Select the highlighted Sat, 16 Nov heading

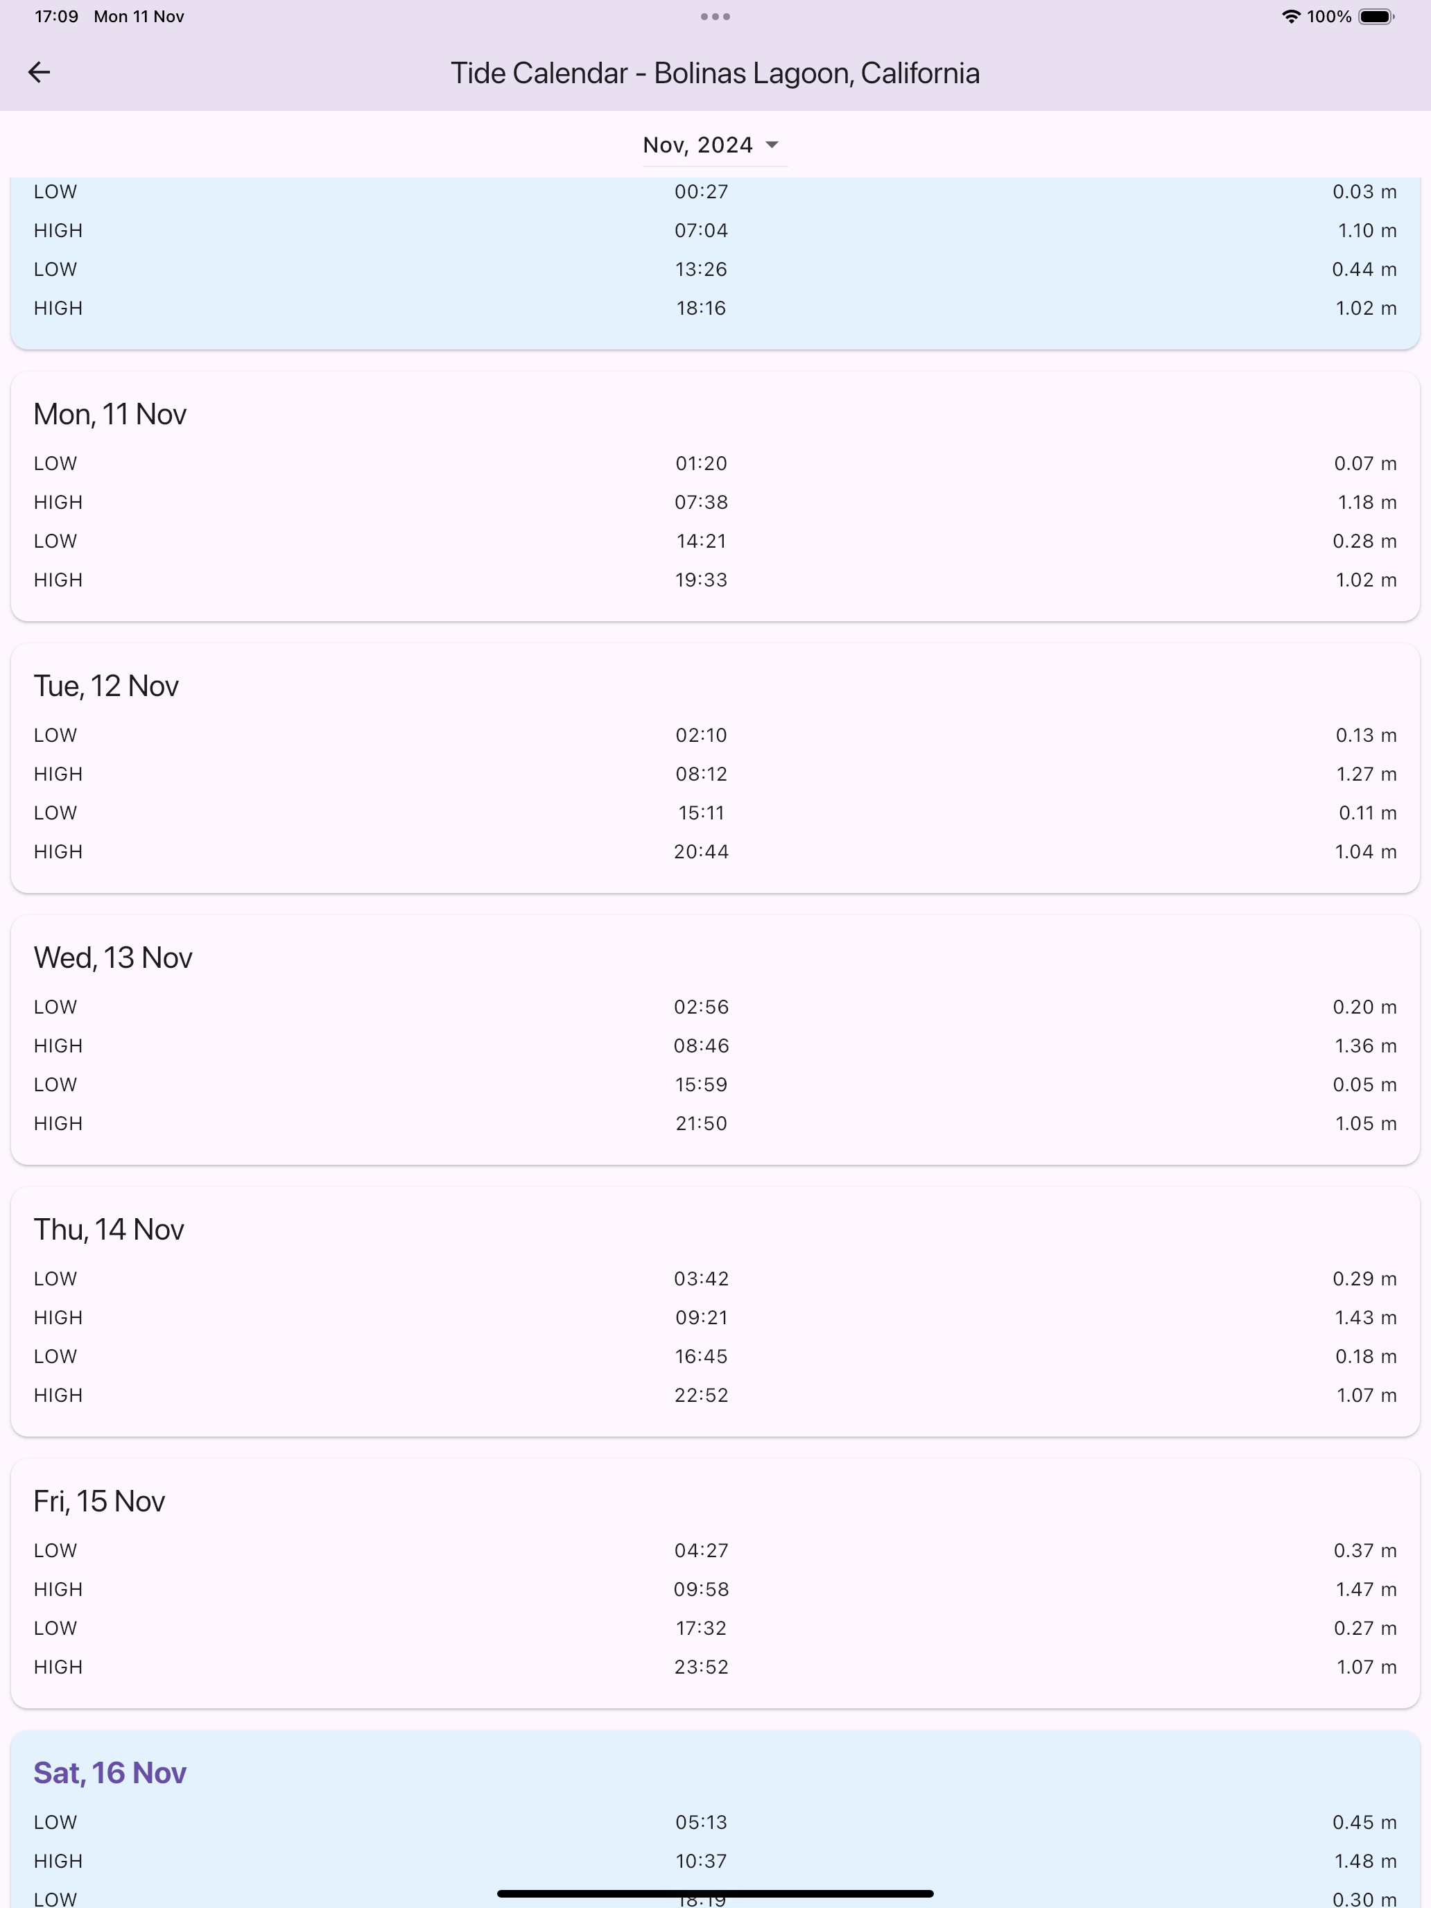click(110, 1773)
